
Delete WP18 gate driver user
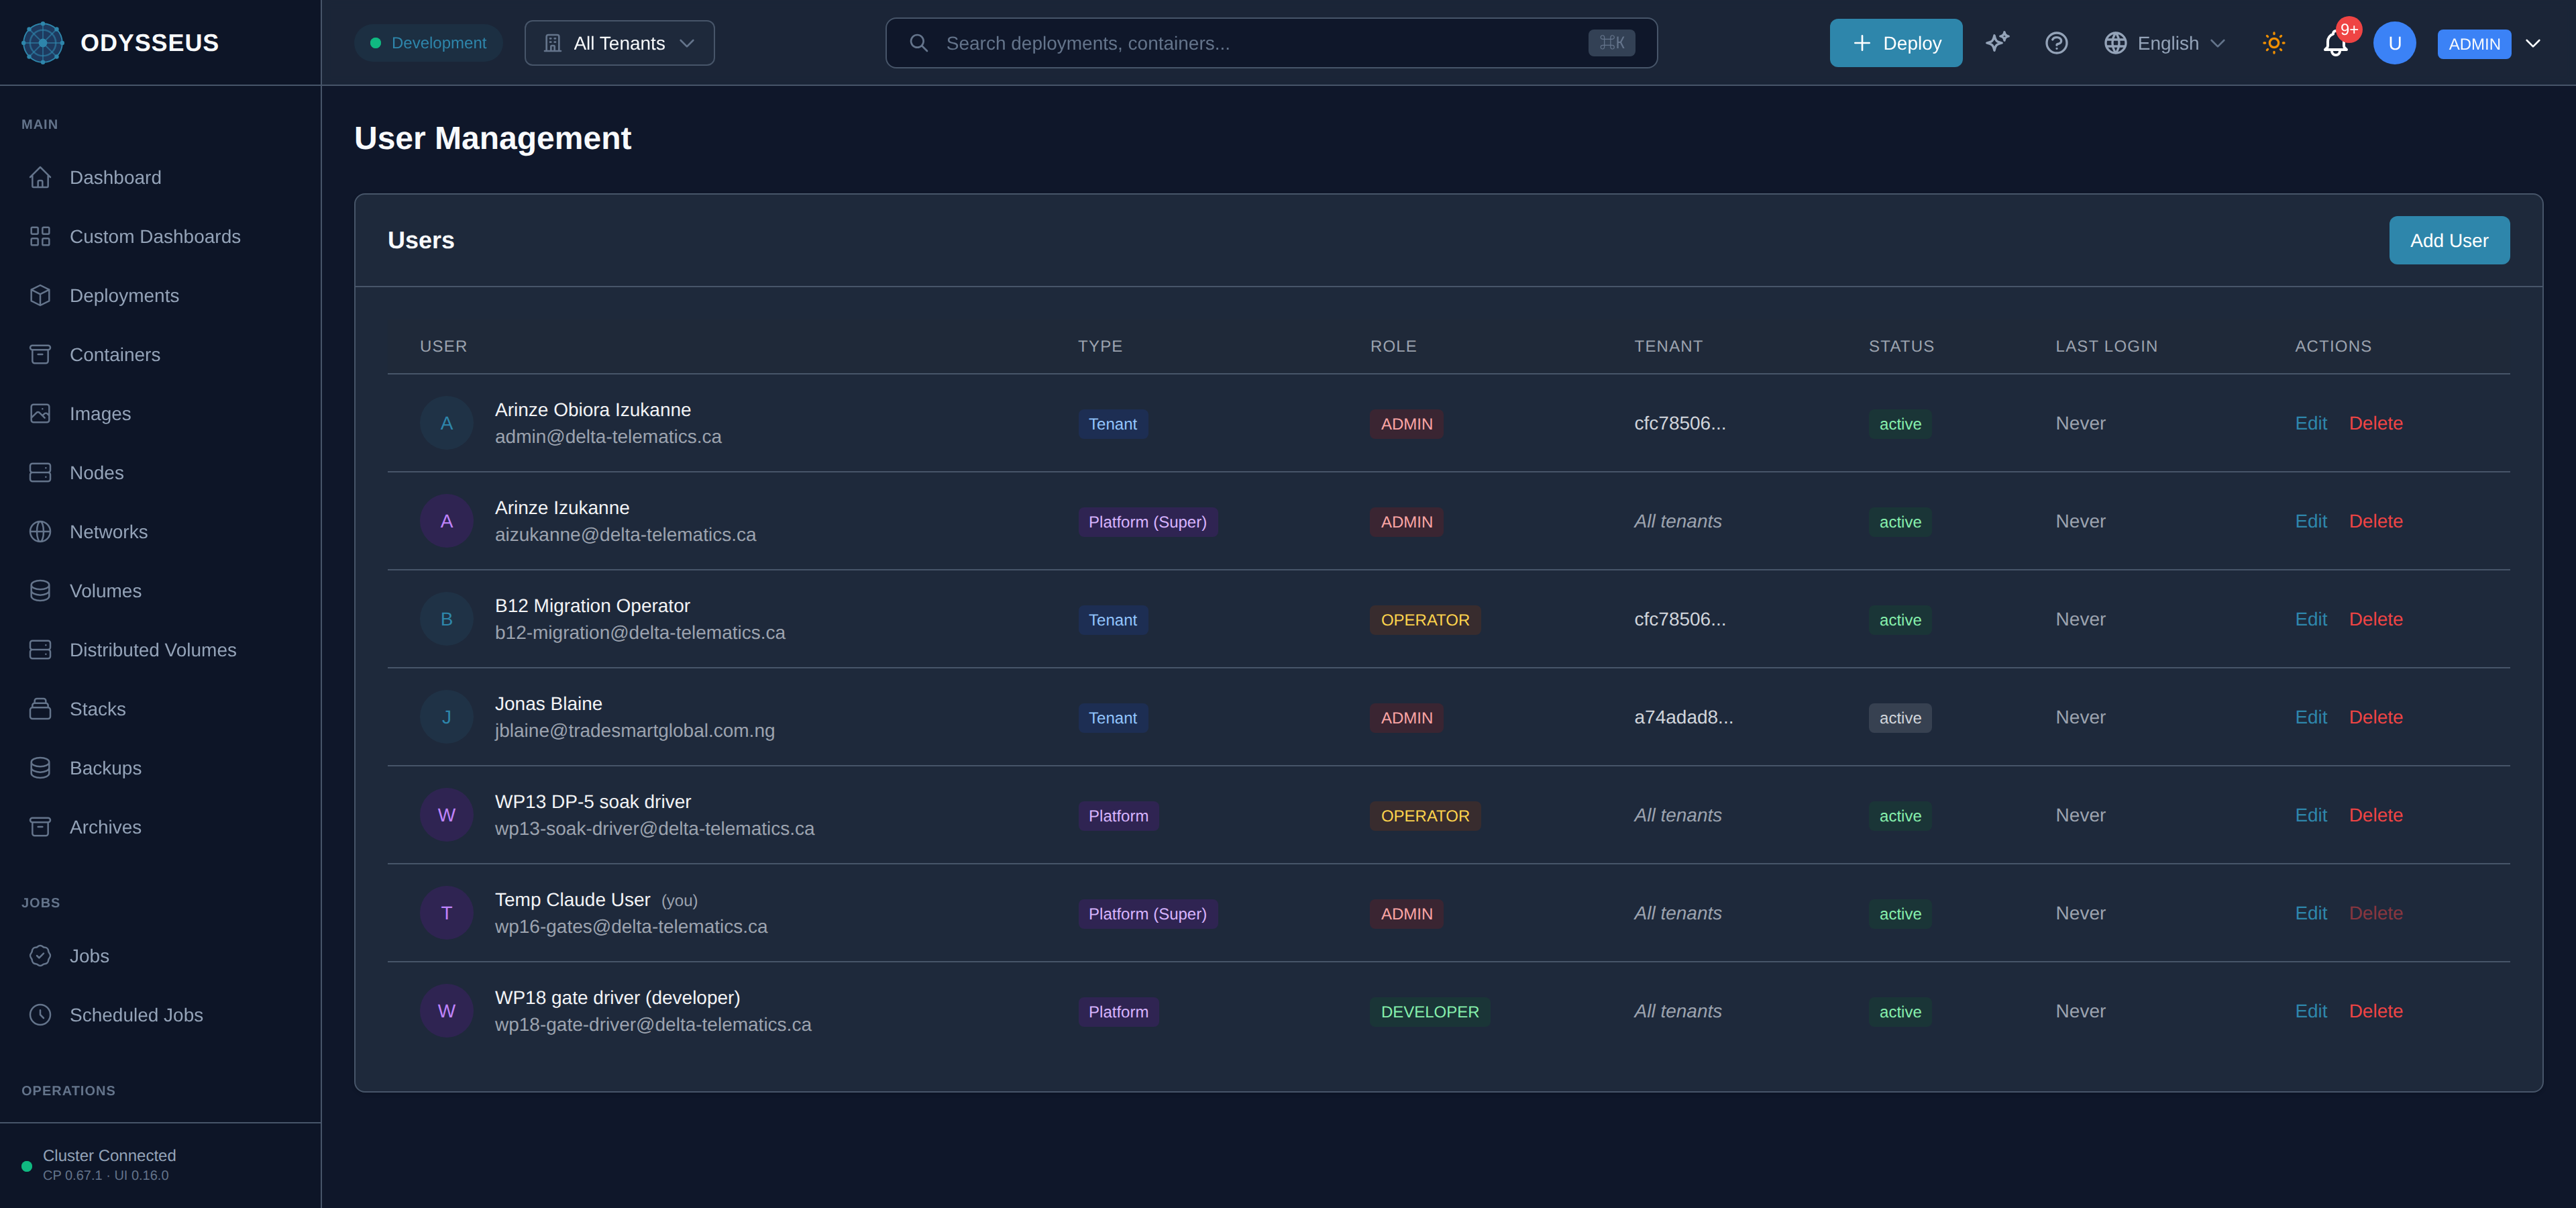tap(2375, 1011)
